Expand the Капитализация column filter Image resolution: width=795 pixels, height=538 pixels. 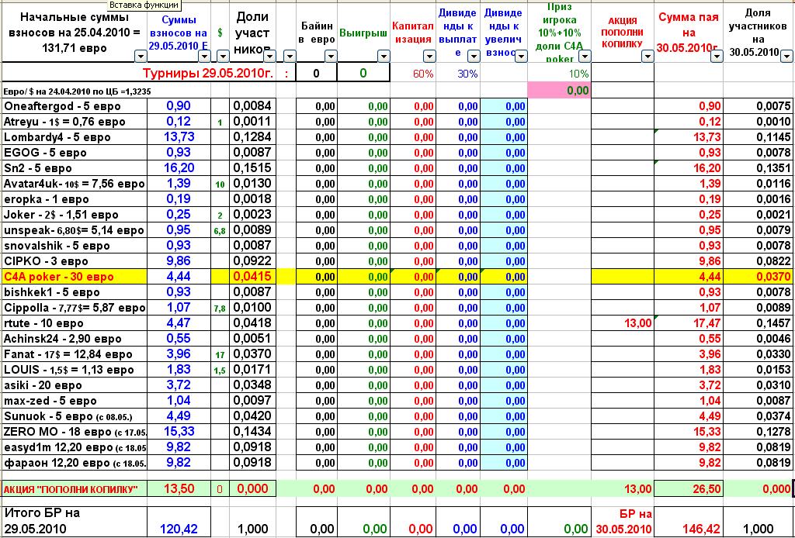click(x=428, y=56)
